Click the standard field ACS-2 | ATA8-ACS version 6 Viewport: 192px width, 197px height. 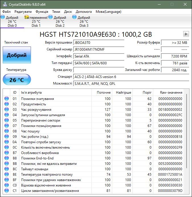pyautogui.click(x=131, y=77)
